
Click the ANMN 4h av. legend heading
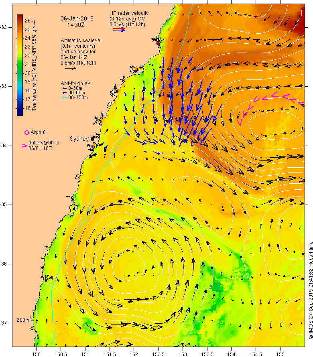point(76,83)
